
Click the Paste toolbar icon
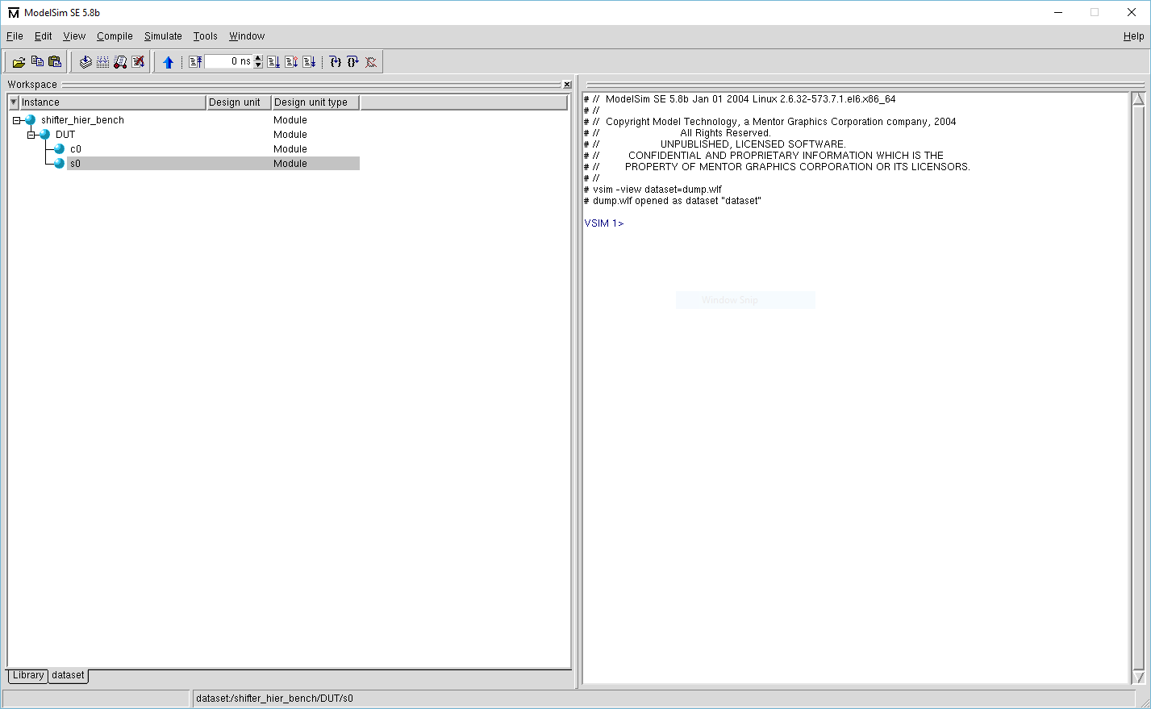click(54, 61)
